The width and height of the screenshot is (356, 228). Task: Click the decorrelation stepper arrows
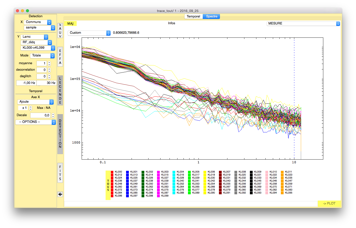49,70
